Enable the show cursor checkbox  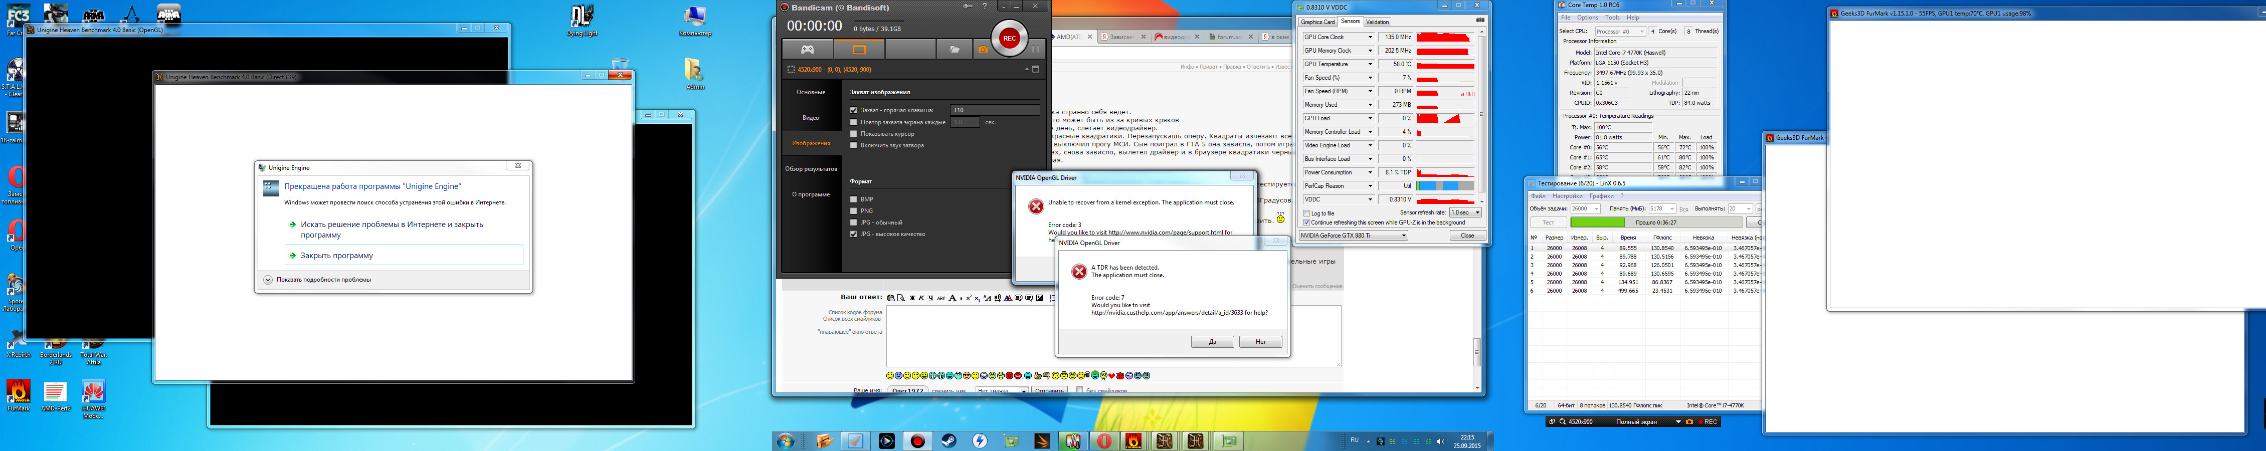(853, 134)
